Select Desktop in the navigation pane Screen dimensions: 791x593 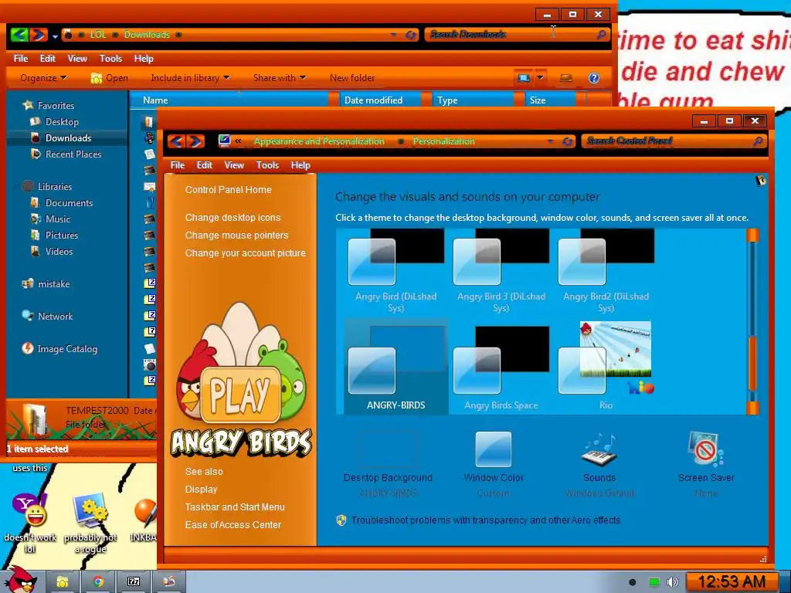(62, 121)
